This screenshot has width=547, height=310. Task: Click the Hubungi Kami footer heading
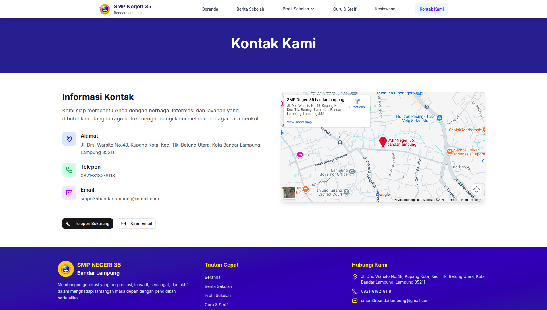click(x=369, y=265)
